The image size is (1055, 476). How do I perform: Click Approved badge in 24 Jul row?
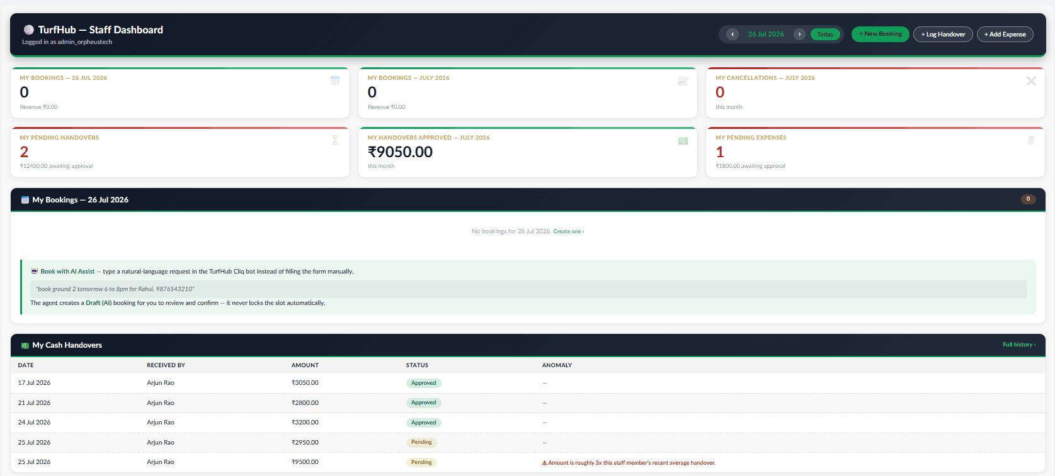[x=423, y=423]
